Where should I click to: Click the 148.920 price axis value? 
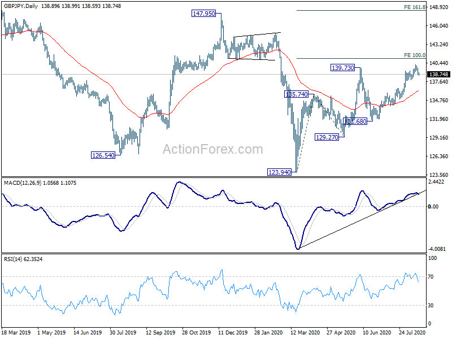(x=438, y=7)
